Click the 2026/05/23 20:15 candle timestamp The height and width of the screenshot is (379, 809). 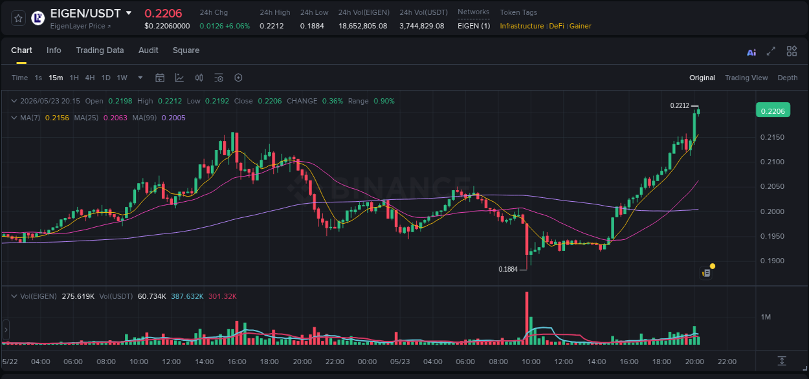[x=50, y=101]
